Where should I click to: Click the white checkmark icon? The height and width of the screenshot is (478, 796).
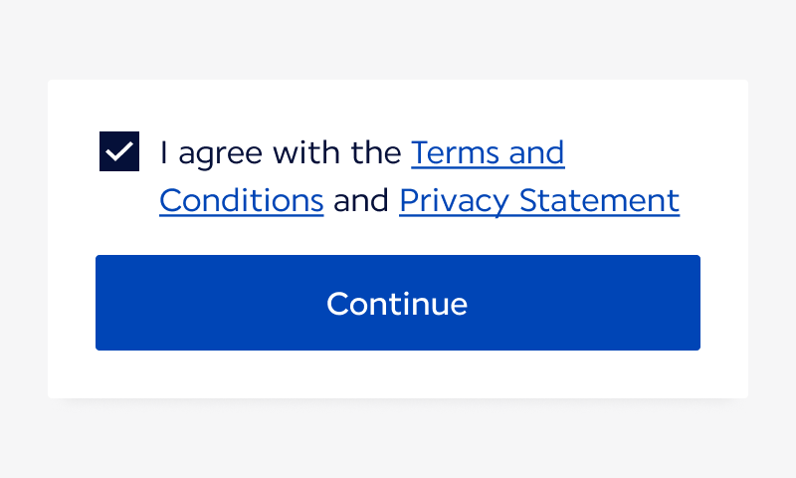click(119, 151)
